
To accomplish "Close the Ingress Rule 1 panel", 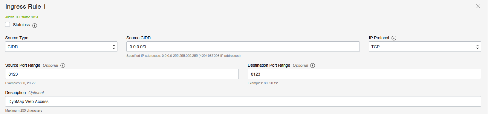I will pos(478,6).
